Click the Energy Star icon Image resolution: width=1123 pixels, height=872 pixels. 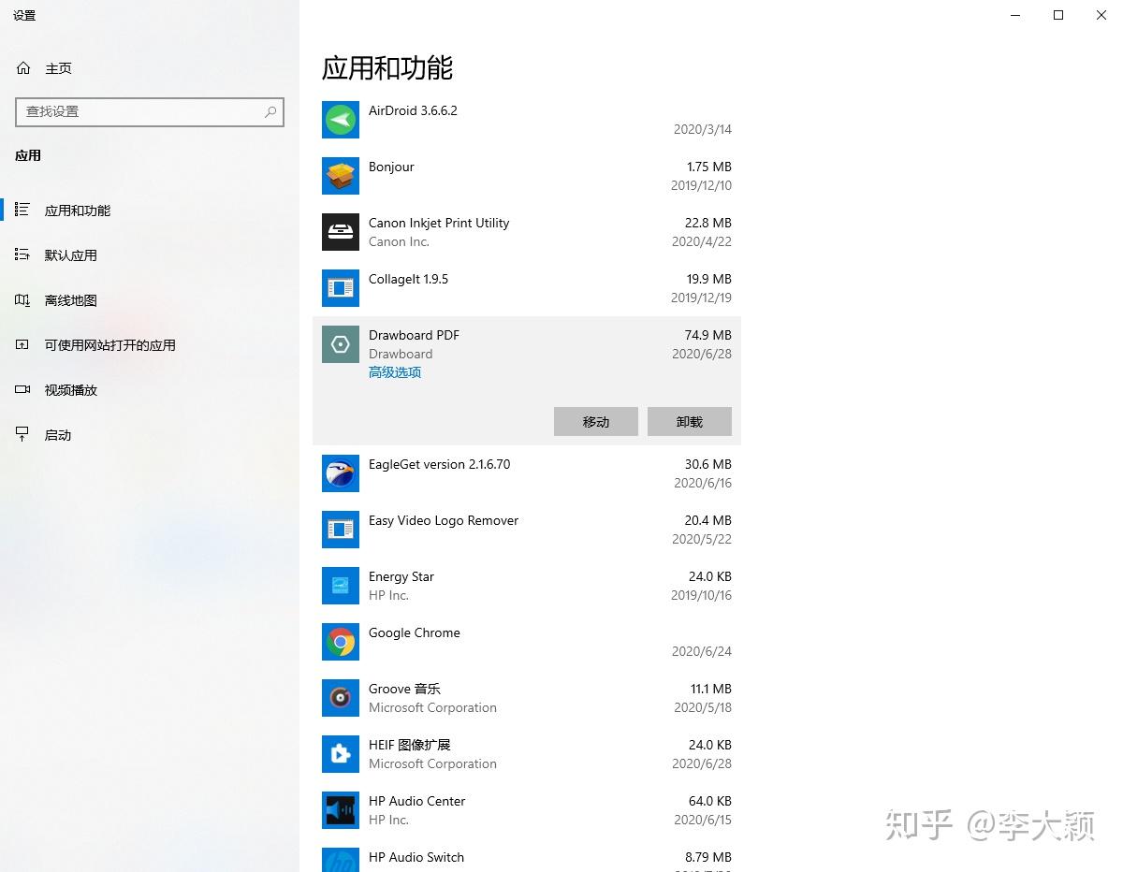pyautogui.click(x=341, y=586)
